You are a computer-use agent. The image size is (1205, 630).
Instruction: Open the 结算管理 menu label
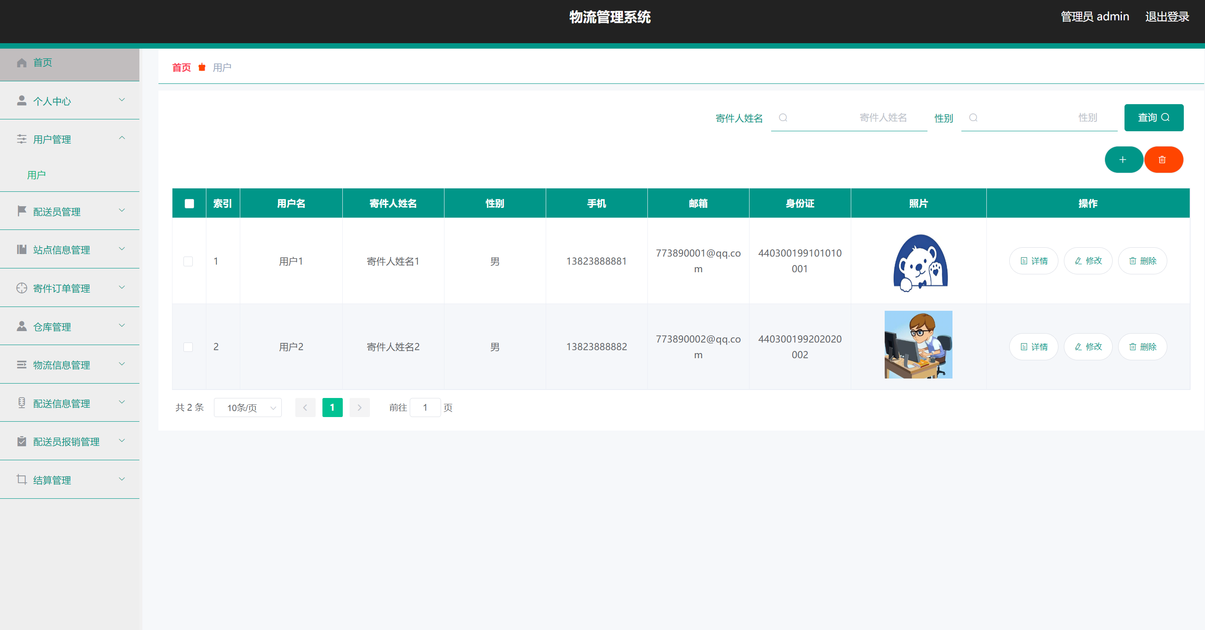tap(52, 480)
